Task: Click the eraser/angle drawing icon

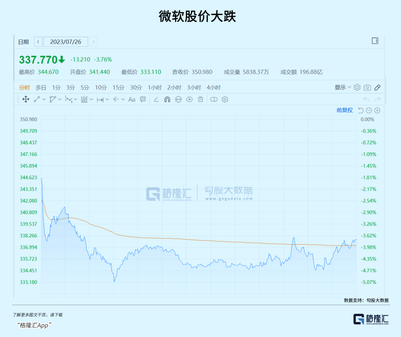Action: 156,99
